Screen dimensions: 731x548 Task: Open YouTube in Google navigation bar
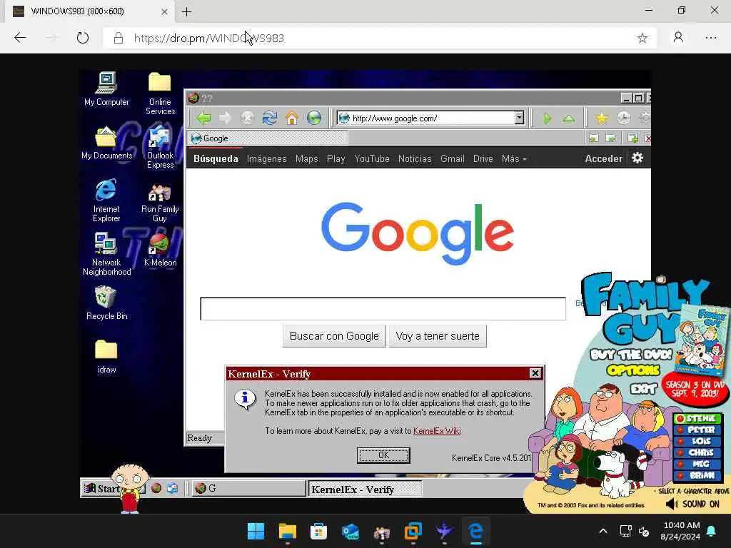tap(371, 159)
